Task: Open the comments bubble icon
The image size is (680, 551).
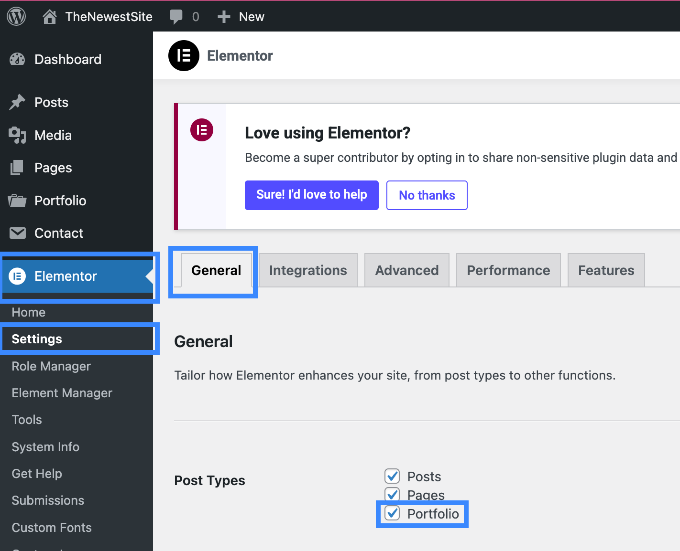Action: [x=176, y=17]
